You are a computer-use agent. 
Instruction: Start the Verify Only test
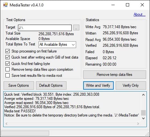(x=131, y=85)
